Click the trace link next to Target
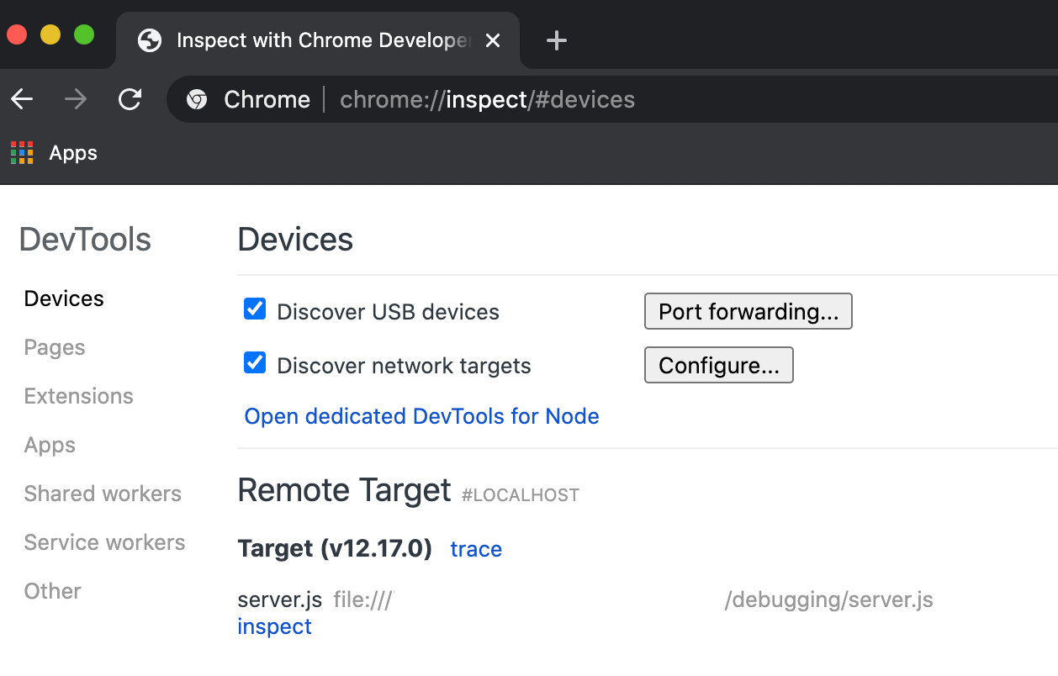The image size is (1058, 676). [x=476, y=549]
